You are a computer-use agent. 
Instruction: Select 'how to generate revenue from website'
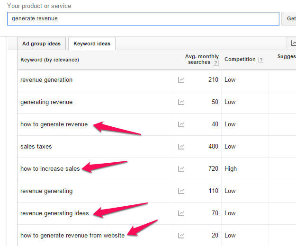pyautogui.click(x=72, y=236)
